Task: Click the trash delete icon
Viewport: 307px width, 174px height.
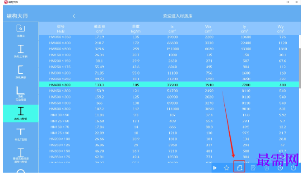Action: [266, 168]
